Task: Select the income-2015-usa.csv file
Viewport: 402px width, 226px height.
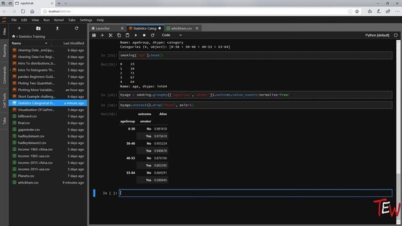Action: tap(48, 169)
